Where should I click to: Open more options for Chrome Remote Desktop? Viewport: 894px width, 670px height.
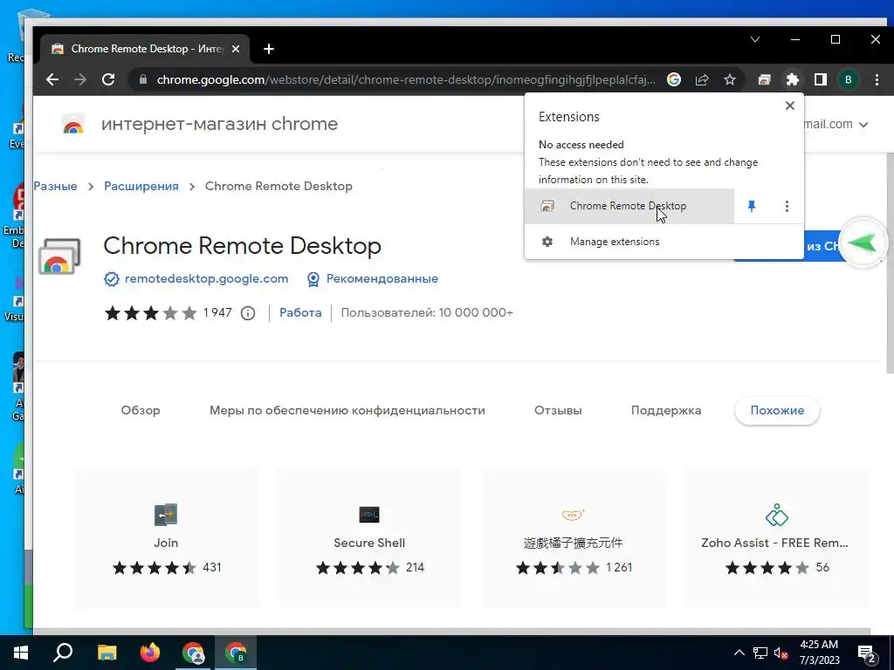[x=787, y=206]
